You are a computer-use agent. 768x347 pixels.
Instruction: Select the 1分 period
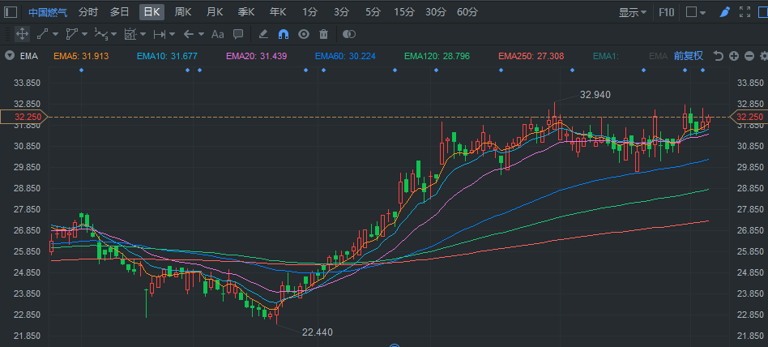point(309,12)
